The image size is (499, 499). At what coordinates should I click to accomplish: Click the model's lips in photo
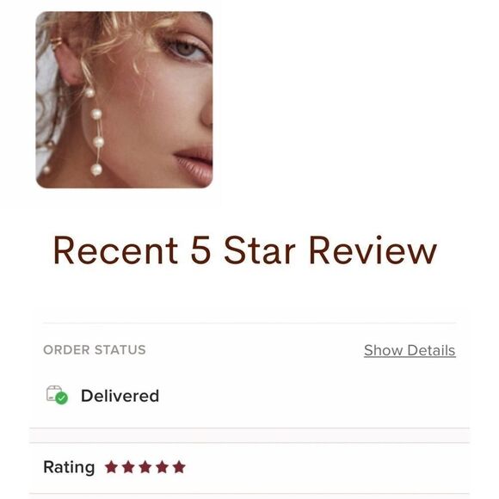tap(194, 163)
